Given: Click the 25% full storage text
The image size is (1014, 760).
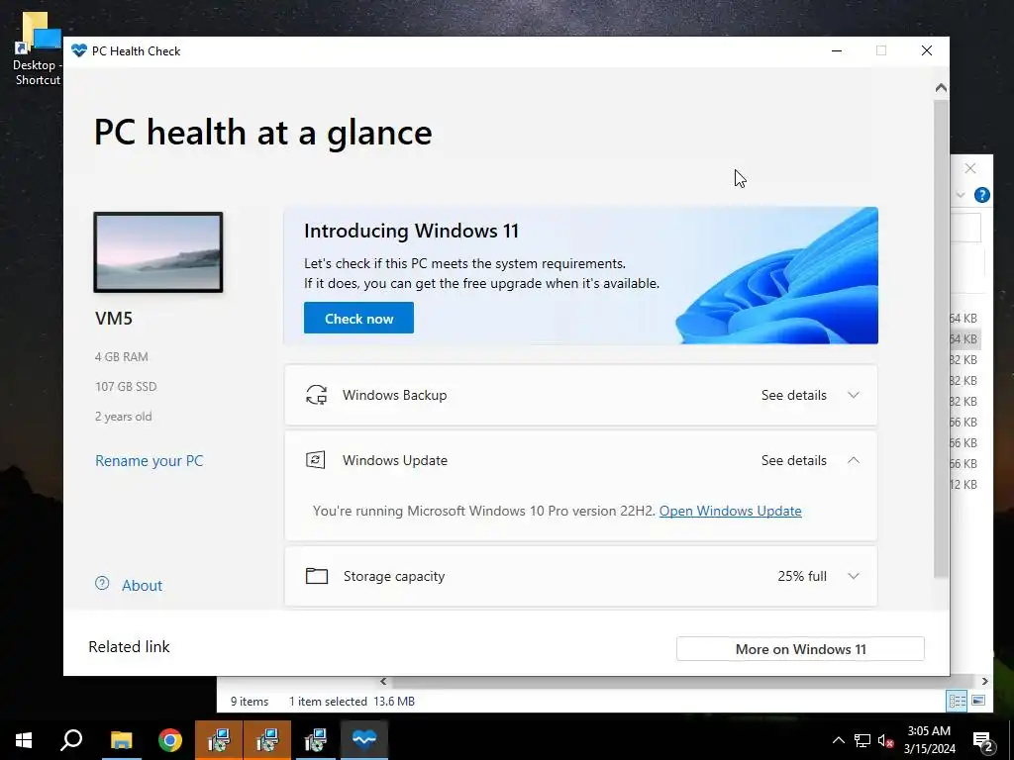Looking at the screenshot, I should 802,576.
